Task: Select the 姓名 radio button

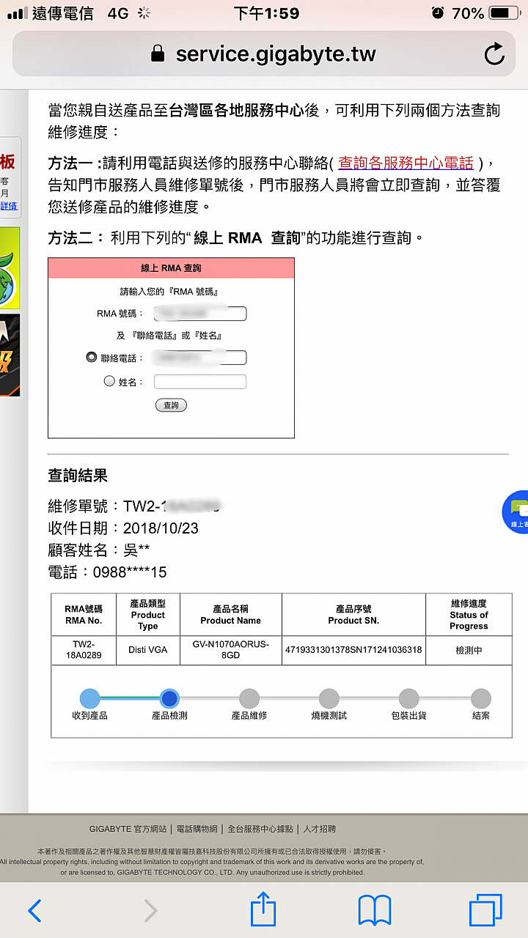Action: point(109,381)
